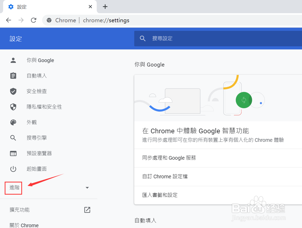Click the 搜尋引擎 magnifier icon
The width and height of the screenshot is (302, 228).
pyautogui.click(x=13, y=138)
